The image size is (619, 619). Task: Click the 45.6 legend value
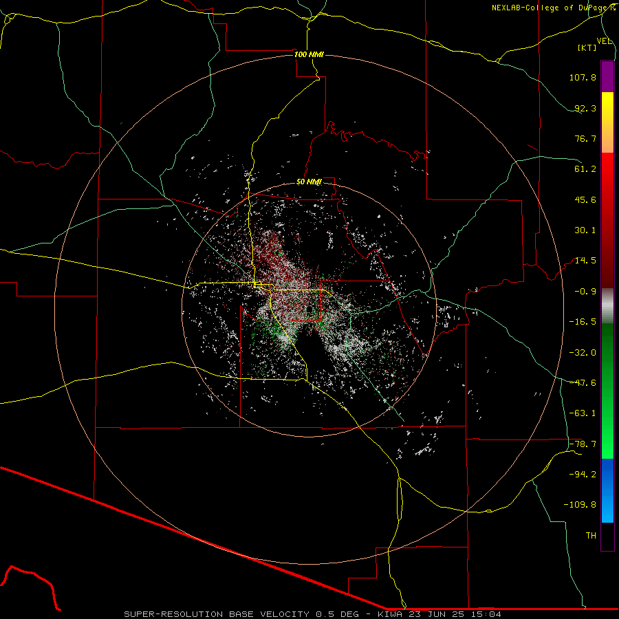[585, 199]
